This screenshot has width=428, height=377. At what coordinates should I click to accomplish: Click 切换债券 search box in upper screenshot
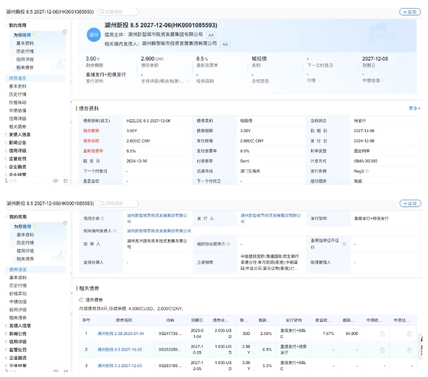tap(118, 12)
